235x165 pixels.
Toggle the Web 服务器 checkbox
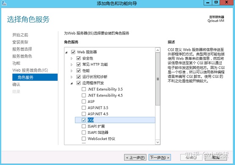pyautogui.click(x=73, y=52)
